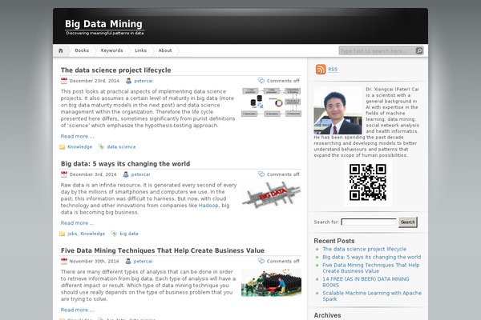
Task: Open the data science tag link
Action: (121, 147)
